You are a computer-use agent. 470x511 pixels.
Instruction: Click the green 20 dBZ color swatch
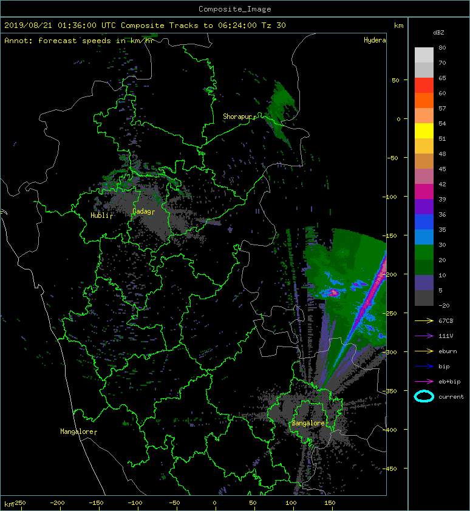[424, 252]
